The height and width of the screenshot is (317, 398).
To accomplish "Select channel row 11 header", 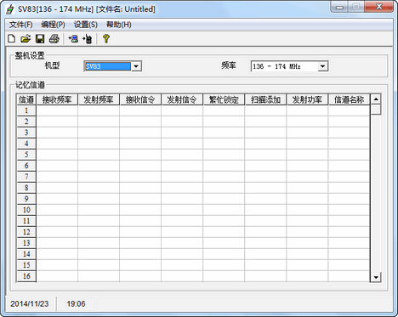I will [26, 221].
